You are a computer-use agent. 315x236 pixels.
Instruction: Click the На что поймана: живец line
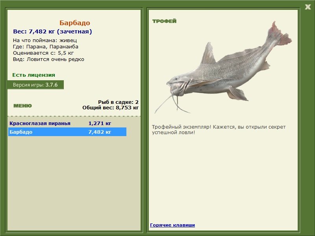(x=45, y=41)
